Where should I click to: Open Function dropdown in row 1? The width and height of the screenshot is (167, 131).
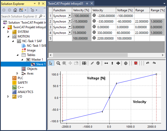click(x=70, y=15)
